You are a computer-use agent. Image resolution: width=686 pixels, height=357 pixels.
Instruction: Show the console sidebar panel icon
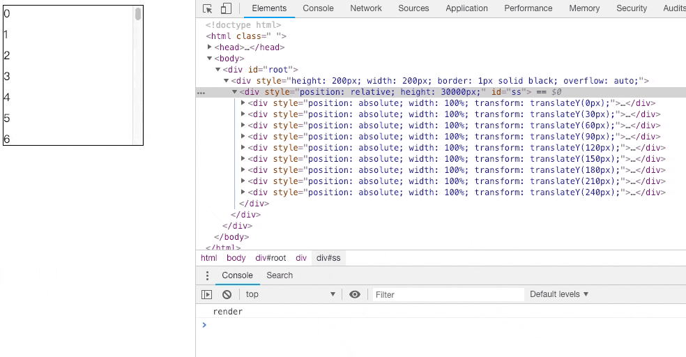(206, 294)
